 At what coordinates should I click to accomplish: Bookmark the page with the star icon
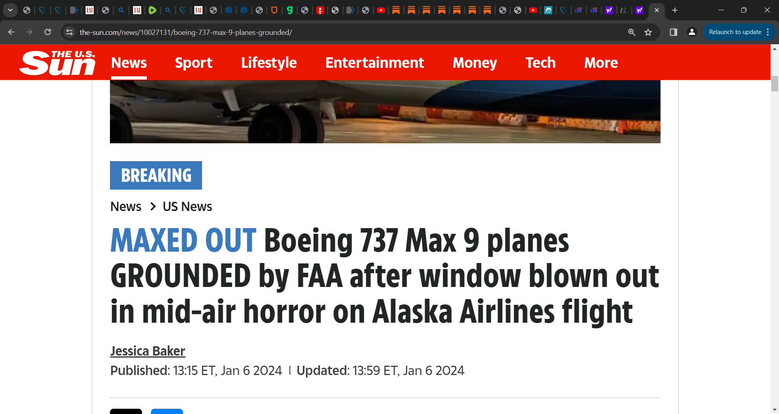click(648, 32)
